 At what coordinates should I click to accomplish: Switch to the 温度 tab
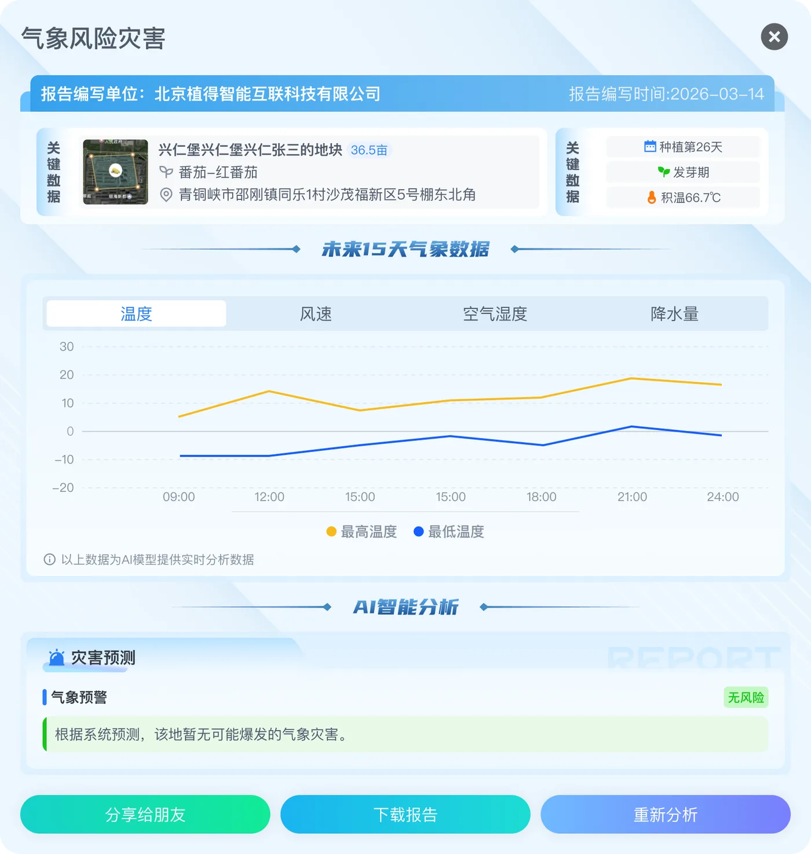(x=136, y=313)
